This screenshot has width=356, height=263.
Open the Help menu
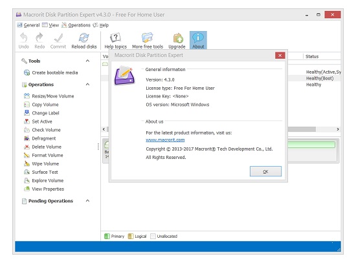[x=101, y=25]
